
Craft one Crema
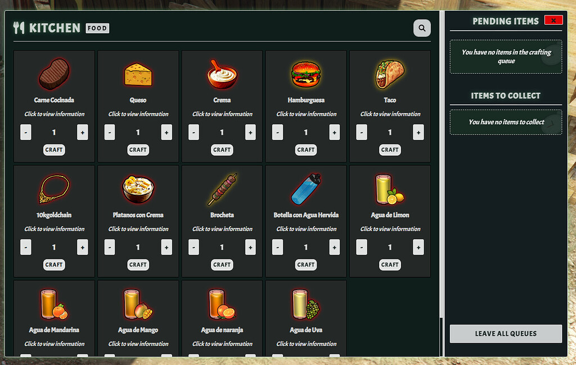coord(222,150)
